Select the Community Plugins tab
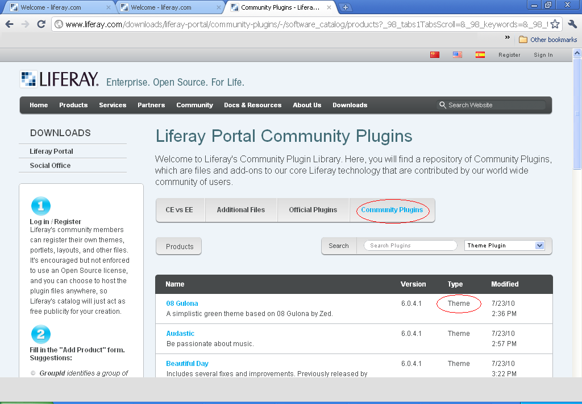The height and width of the screenshot is (404, 582). point(392,210)
